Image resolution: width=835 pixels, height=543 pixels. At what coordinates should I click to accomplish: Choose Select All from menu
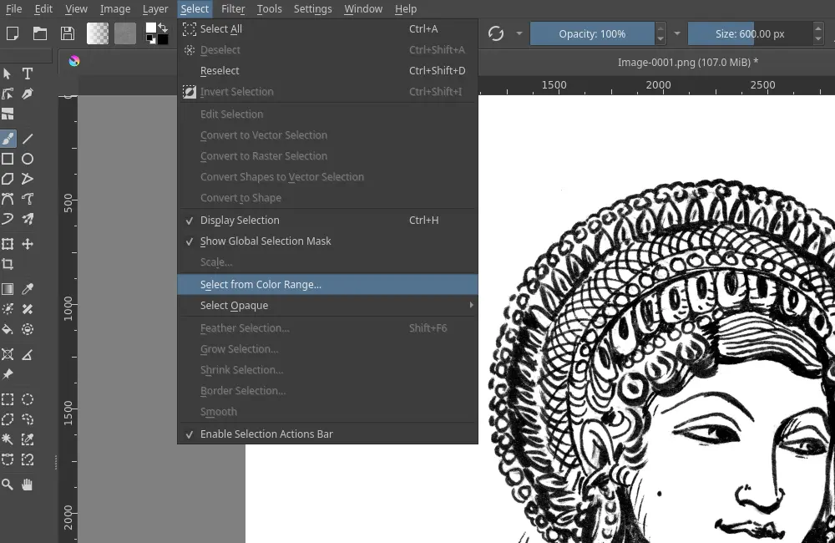pyautogui.click(x=327, y=28)
